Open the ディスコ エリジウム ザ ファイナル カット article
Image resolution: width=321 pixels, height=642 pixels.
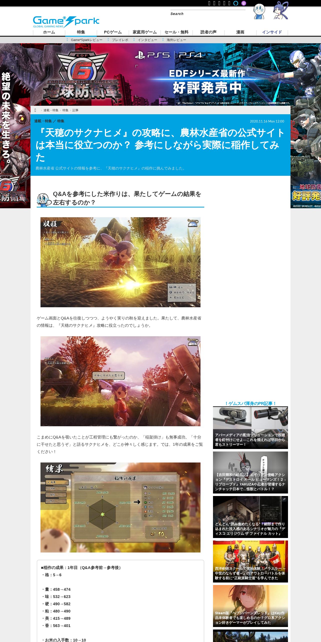click(250, 517)
